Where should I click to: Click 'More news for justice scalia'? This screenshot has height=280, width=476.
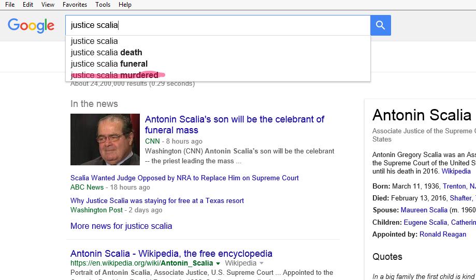pyautogui.click(x=121, y=226)
